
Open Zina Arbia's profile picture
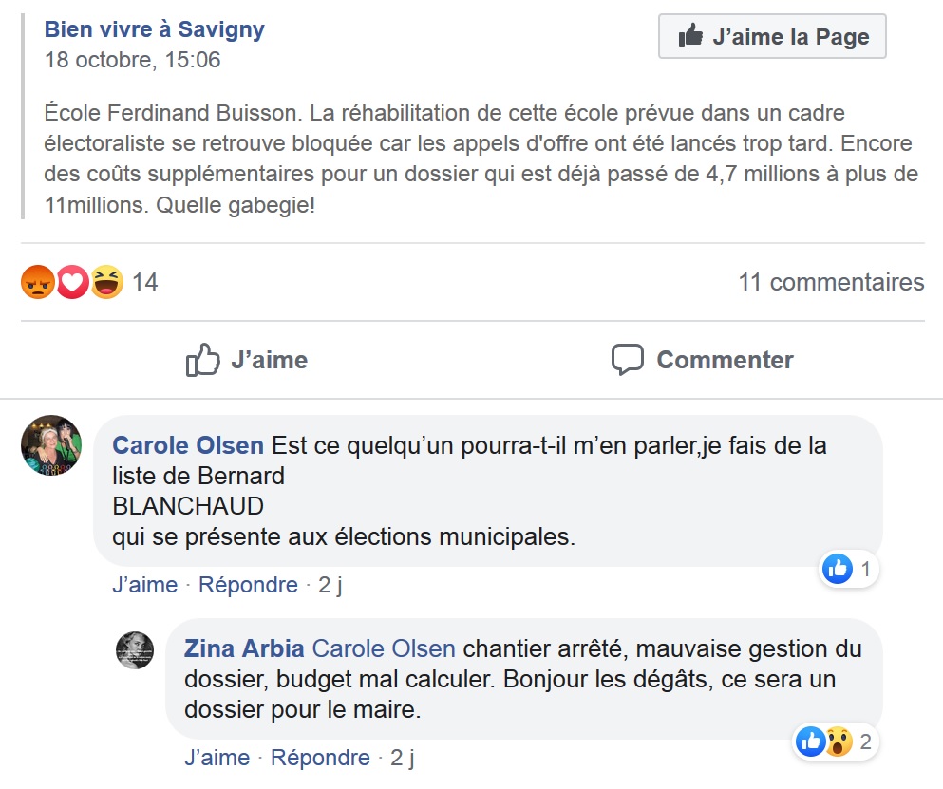click(x=135, y=650)
